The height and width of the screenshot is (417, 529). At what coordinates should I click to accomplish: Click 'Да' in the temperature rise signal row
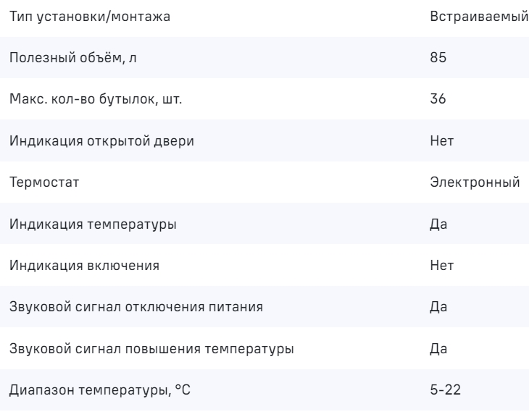(438, 349)
